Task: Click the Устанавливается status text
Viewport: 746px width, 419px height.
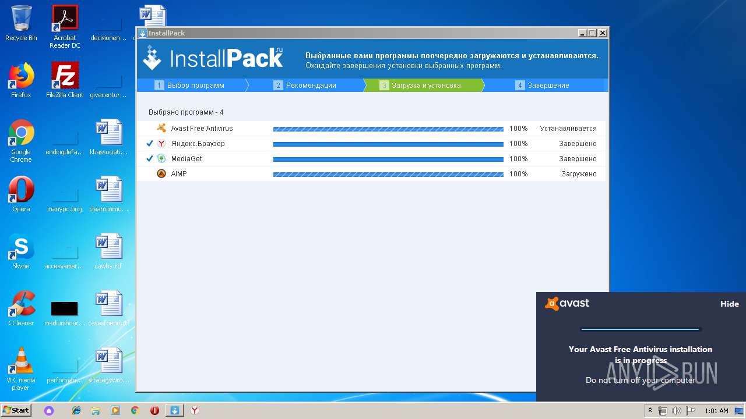Action: point(568,129)
